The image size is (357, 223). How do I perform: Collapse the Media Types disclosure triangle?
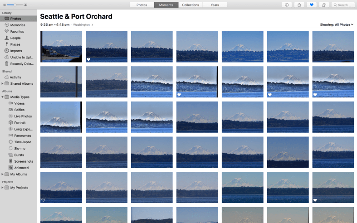[2, 97]
